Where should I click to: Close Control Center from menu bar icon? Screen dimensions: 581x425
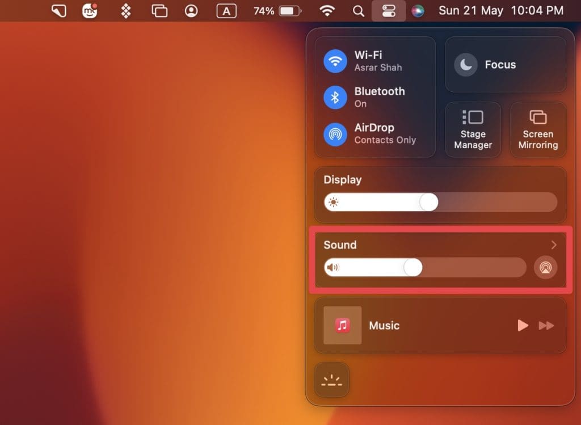tap(389, 11)
